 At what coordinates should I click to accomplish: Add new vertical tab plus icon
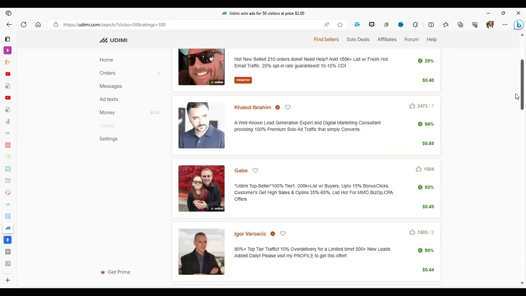[7, 280]
